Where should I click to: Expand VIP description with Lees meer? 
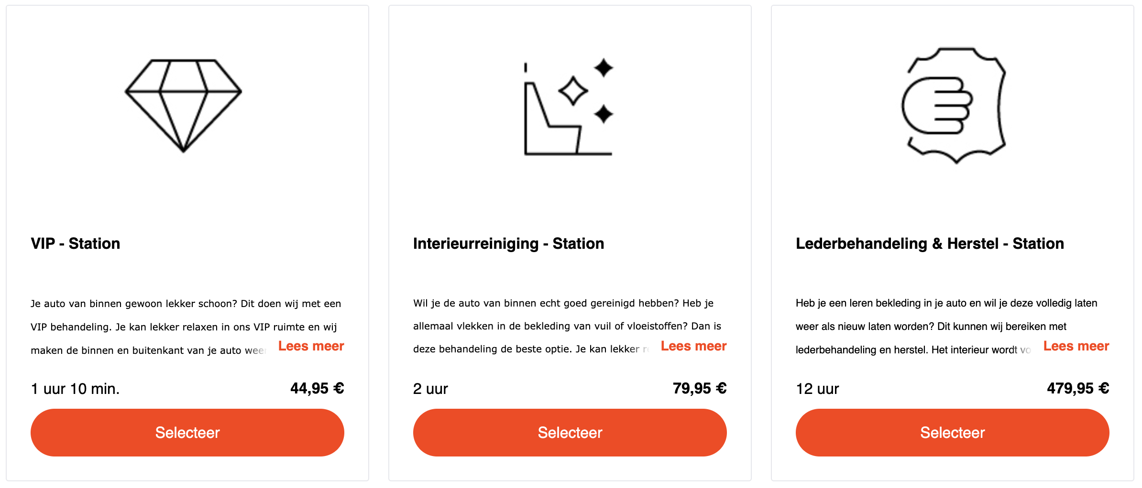click(311, 346)
